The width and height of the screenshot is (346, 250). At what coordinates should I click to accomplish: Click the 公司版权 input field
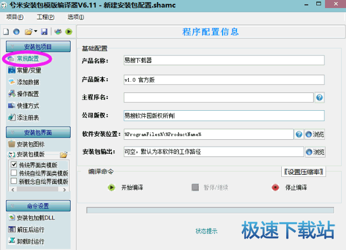(224, 116)
